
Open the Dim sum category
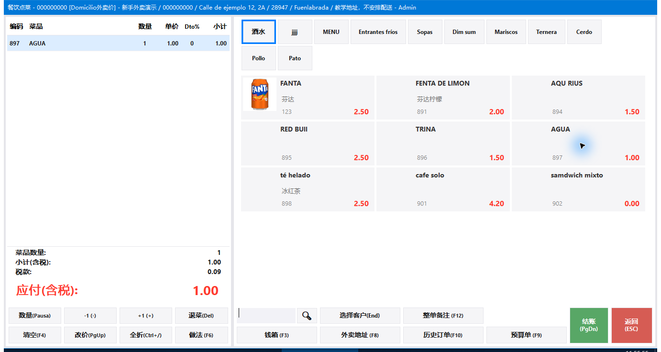[464, 32]
